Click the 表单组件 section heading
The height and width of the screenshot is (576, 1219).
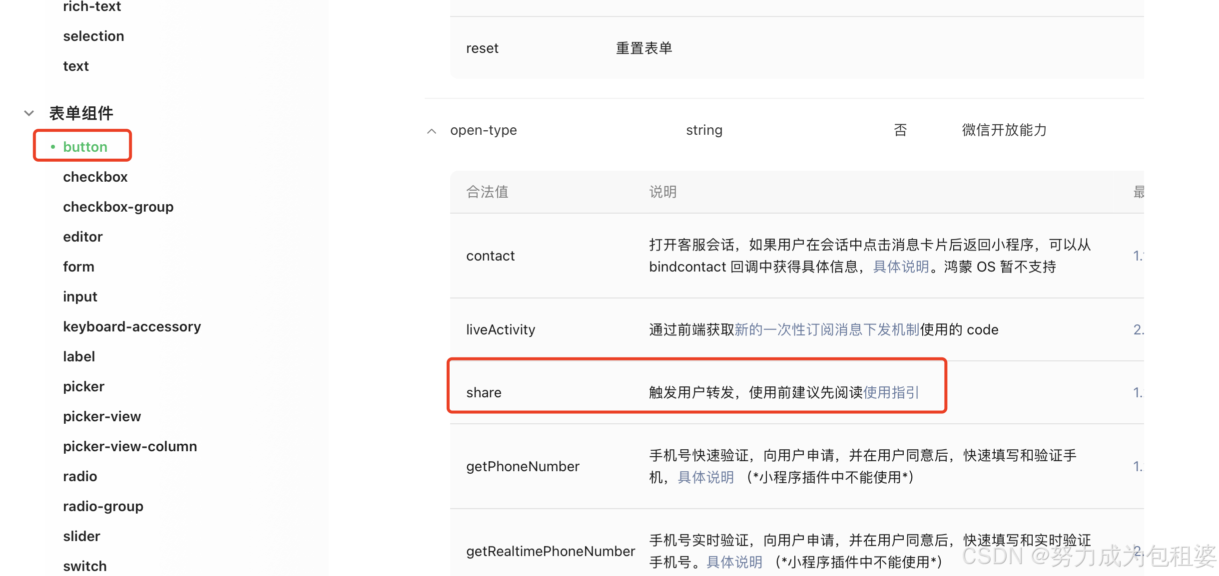click(x=81, y=113)
